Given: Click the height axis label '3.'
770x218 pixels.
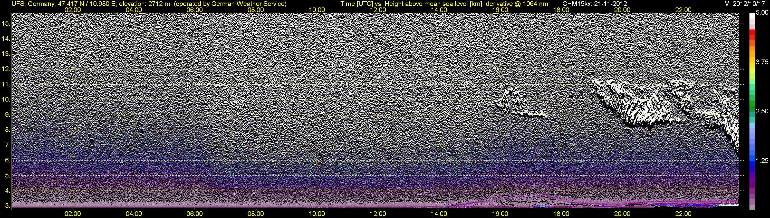Looking at the screenshot, I should click(x=7, y=206).
